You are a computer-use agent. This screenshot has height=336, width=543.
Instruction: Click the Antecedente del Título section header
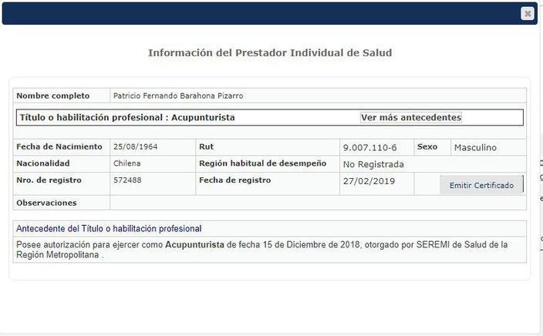click(x=109, y=229)
